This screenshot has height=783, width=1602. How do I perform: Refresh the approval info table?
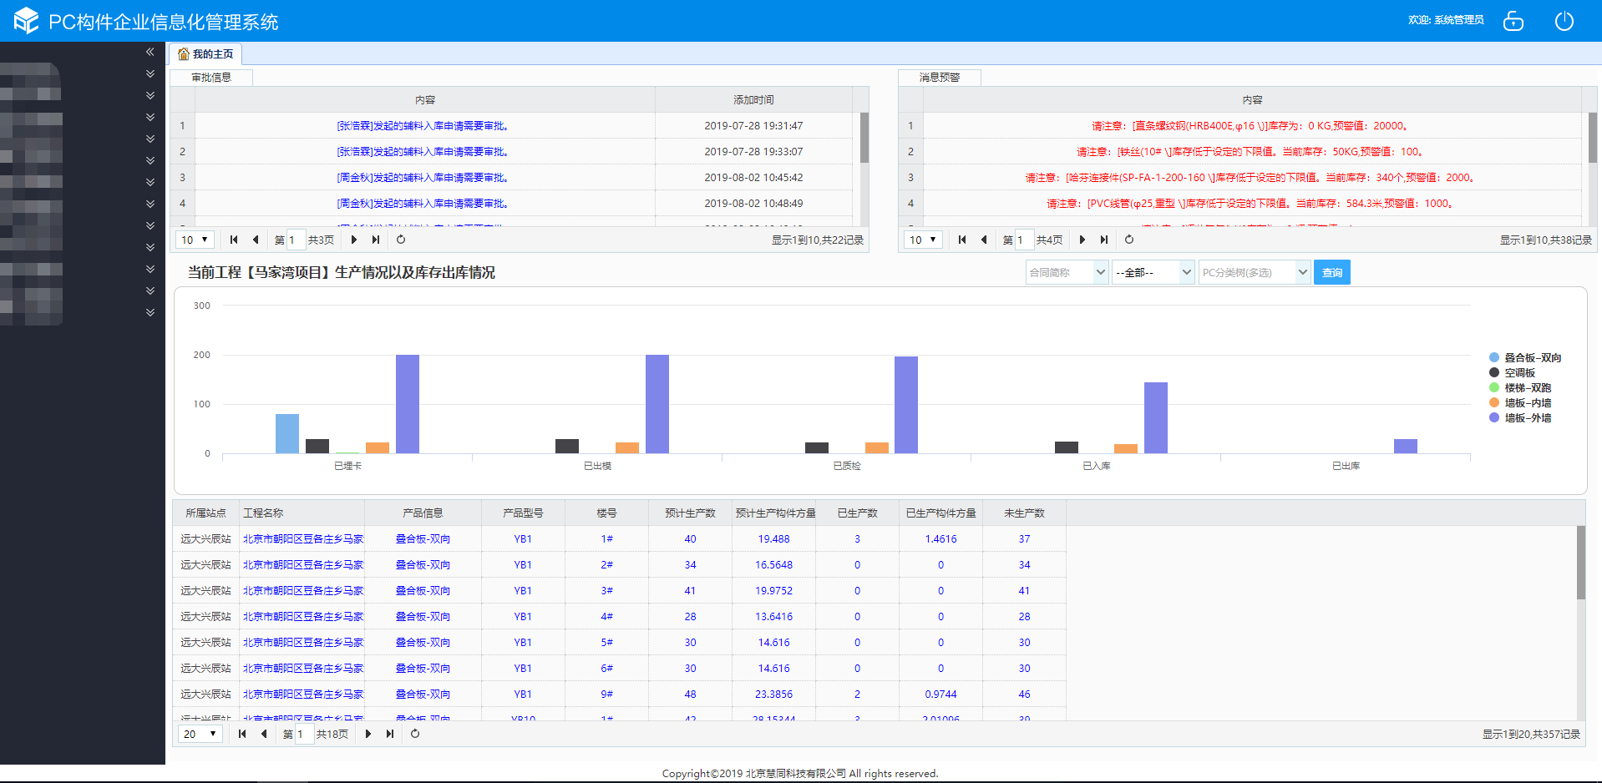click(401, 240)
